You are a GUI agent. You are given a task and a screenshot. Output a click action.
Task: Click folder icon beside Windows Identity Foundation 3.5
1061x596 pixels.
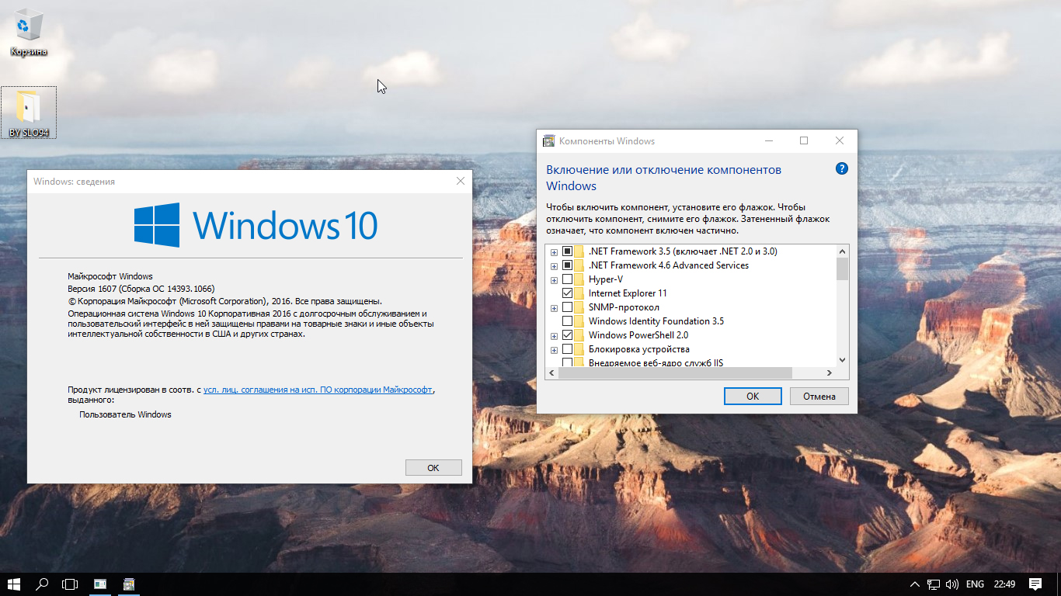(x=579, y=321)
